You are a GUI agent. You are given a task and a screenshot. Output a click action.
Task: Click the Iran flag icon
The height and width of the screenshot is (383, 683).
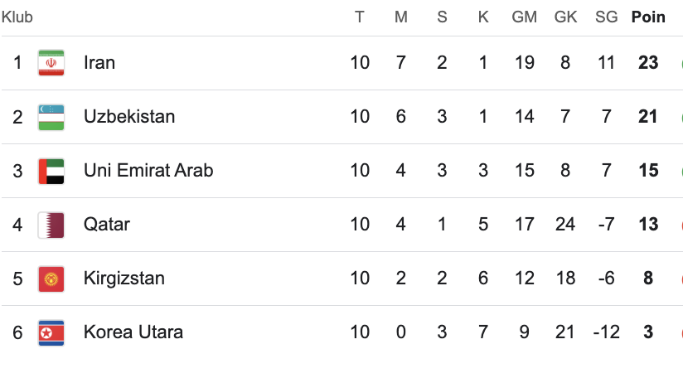(x=51, y=63)
